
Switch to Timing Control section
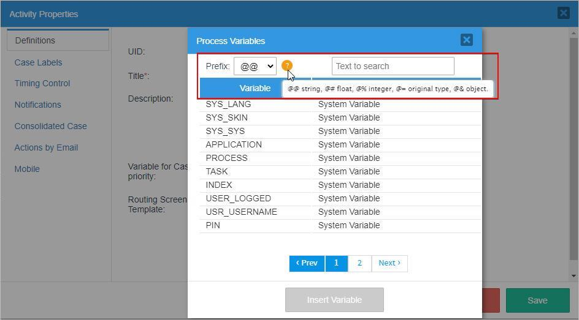42,83
